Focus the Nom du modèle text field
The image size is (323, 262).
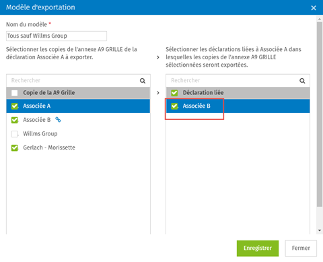[57, 36]
